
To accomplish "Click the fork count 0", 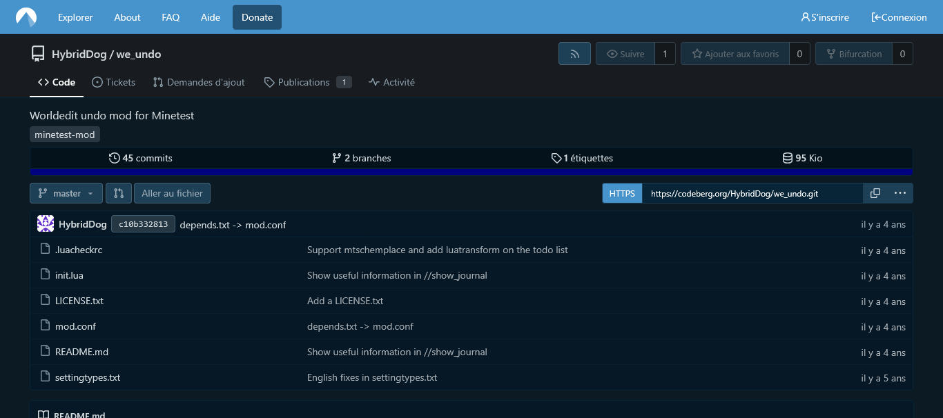I will (x=902, y=54).
